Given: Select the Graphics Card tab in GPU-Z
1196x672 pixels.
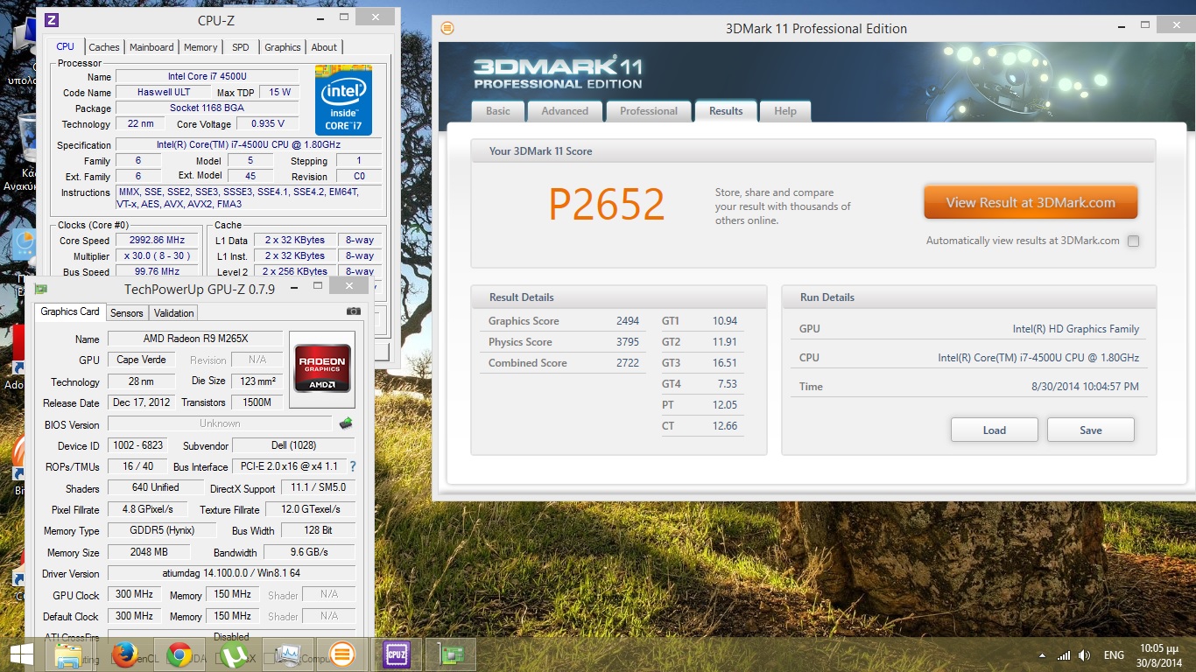Looking at the screenshot, I should [x=70, y=311].
